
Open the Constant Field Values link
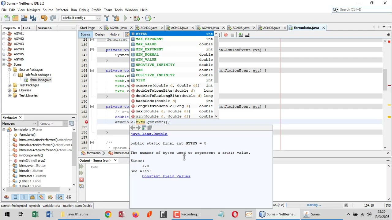click(166, 176)
